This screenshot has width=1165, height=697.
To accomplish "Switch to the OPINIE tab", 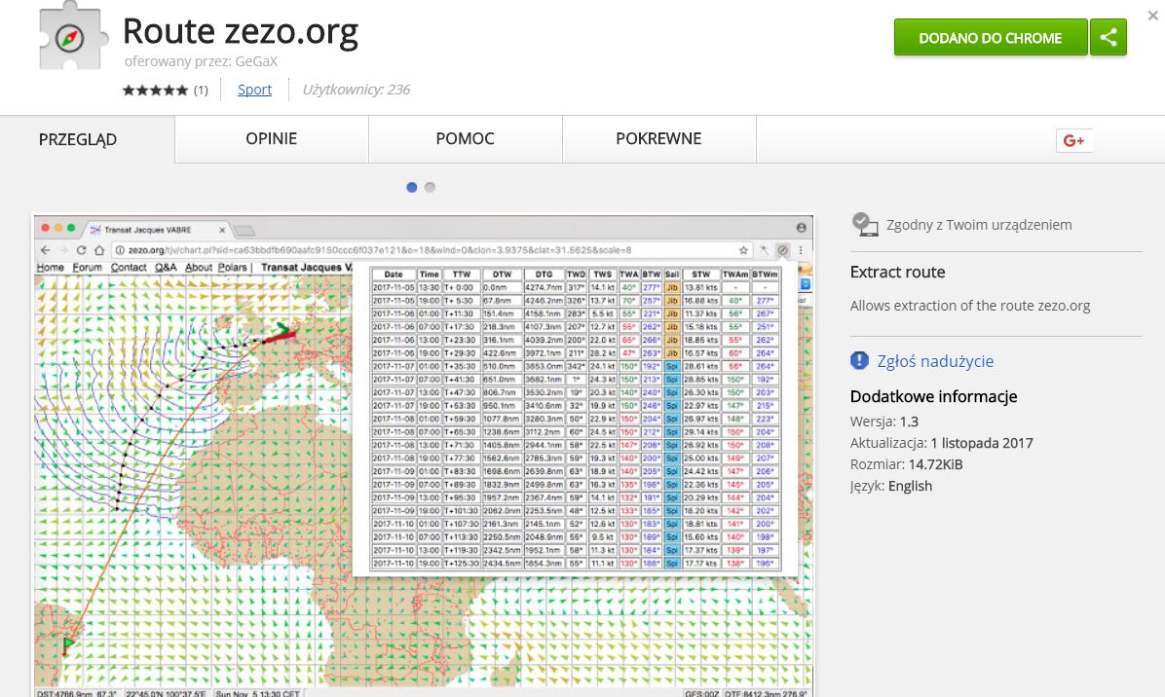I will pyautogui.click(x=272, y=139).
